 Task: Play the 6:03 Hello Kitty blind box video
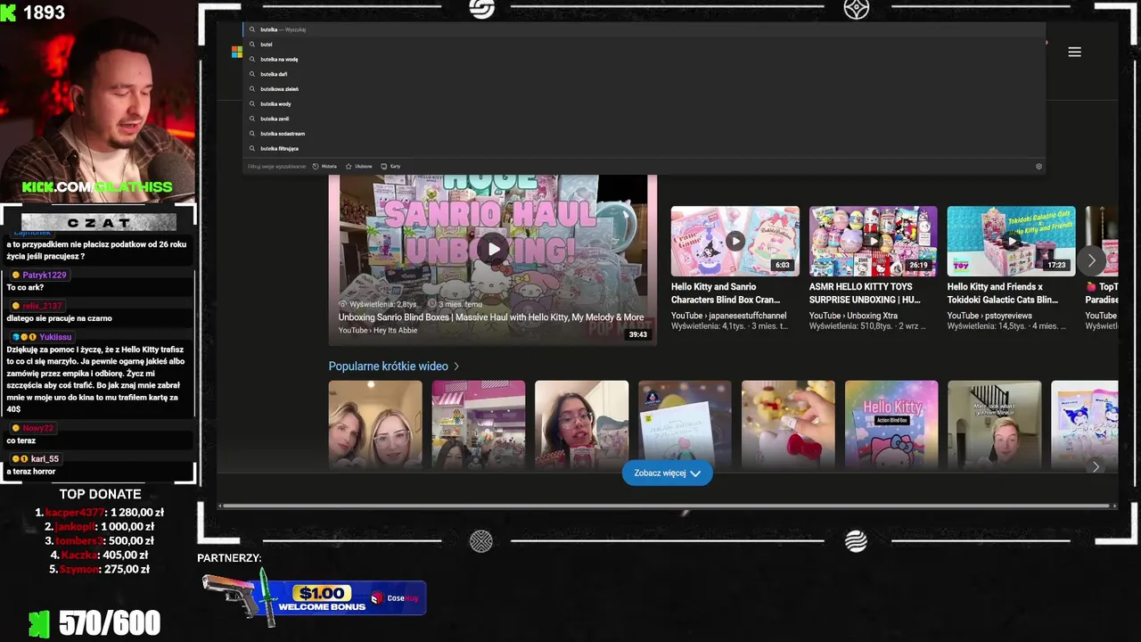(735, 241)
